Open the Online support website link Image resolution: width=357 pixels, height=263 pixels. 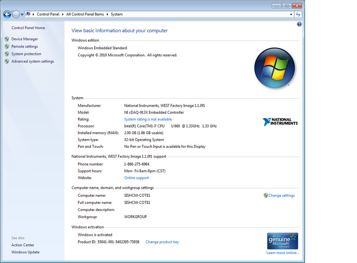click(136, 178)
